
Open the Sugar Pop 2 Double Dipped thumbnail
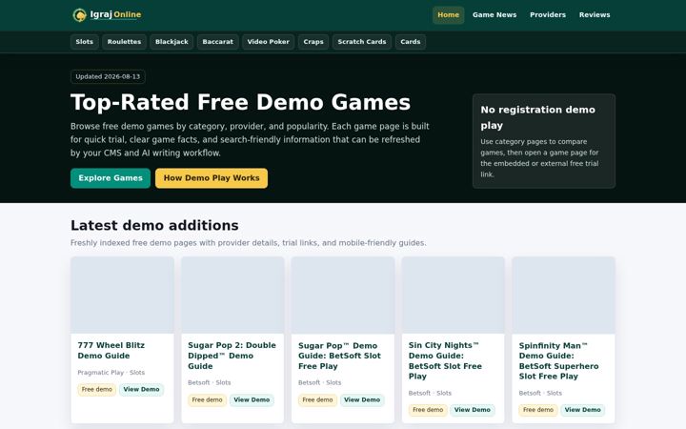[x=232, y=295]
